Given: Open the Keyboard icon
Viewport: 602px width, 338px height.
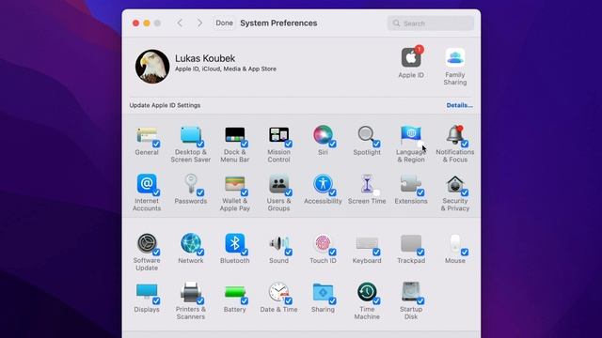Looking at the screenshot, I should coord(367,243).
